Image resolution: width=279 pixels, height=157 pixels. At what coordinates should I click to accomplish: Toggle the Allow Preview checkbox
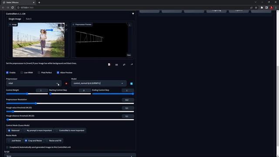pyautogui.click(x=58, y=73)
